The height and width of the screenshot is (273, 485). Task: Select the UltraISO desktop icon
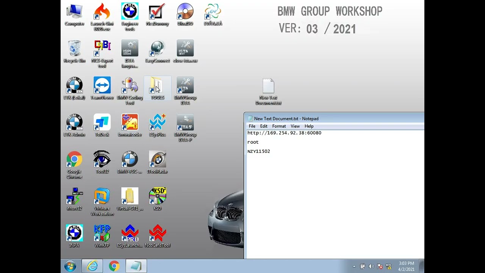click(185, 15)
